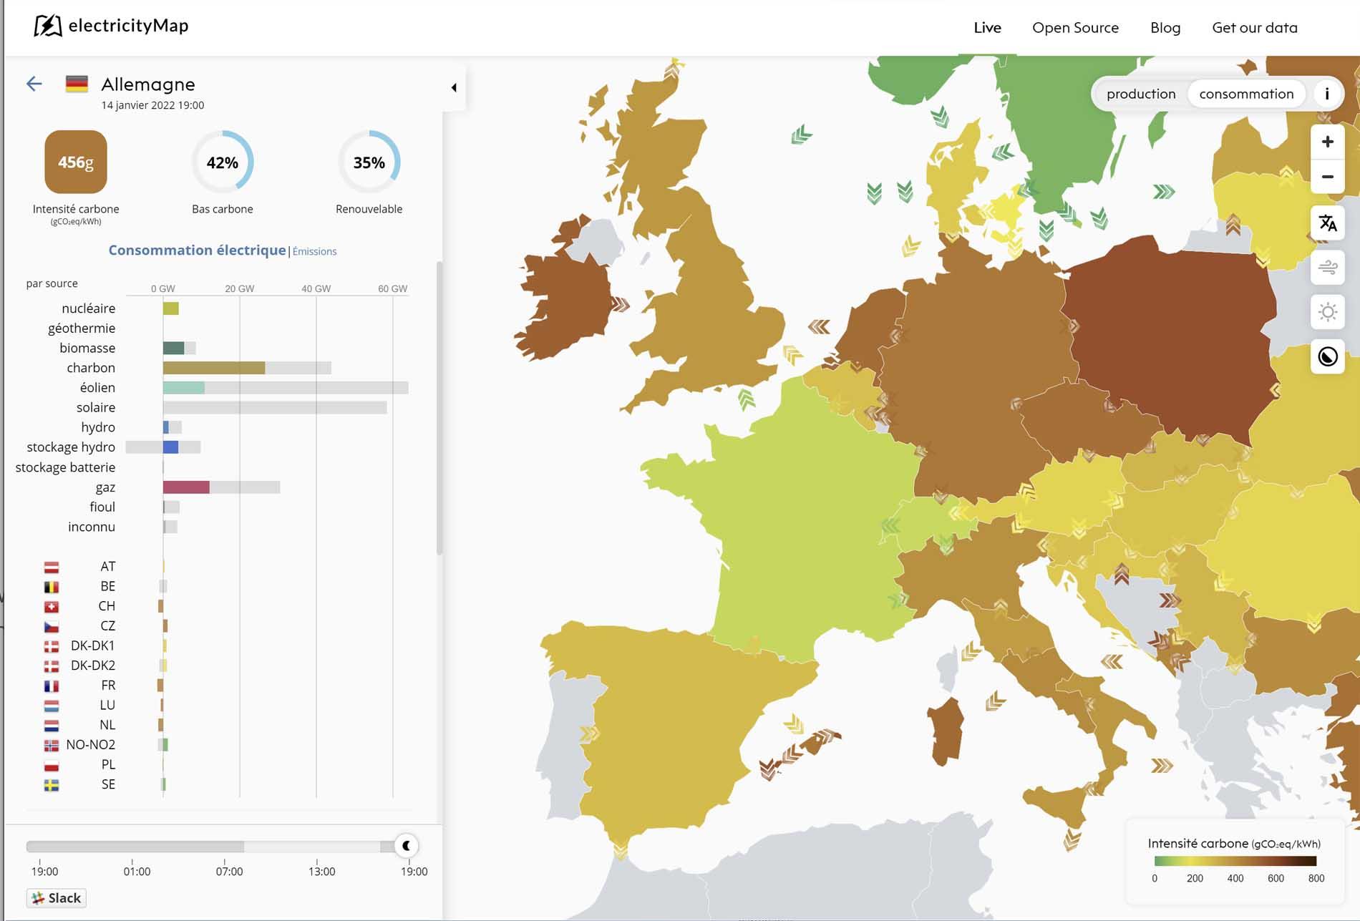Click the German flag icon

[x=77, y=84]
